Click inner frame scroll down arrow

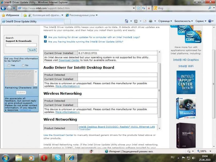(159, 128)
